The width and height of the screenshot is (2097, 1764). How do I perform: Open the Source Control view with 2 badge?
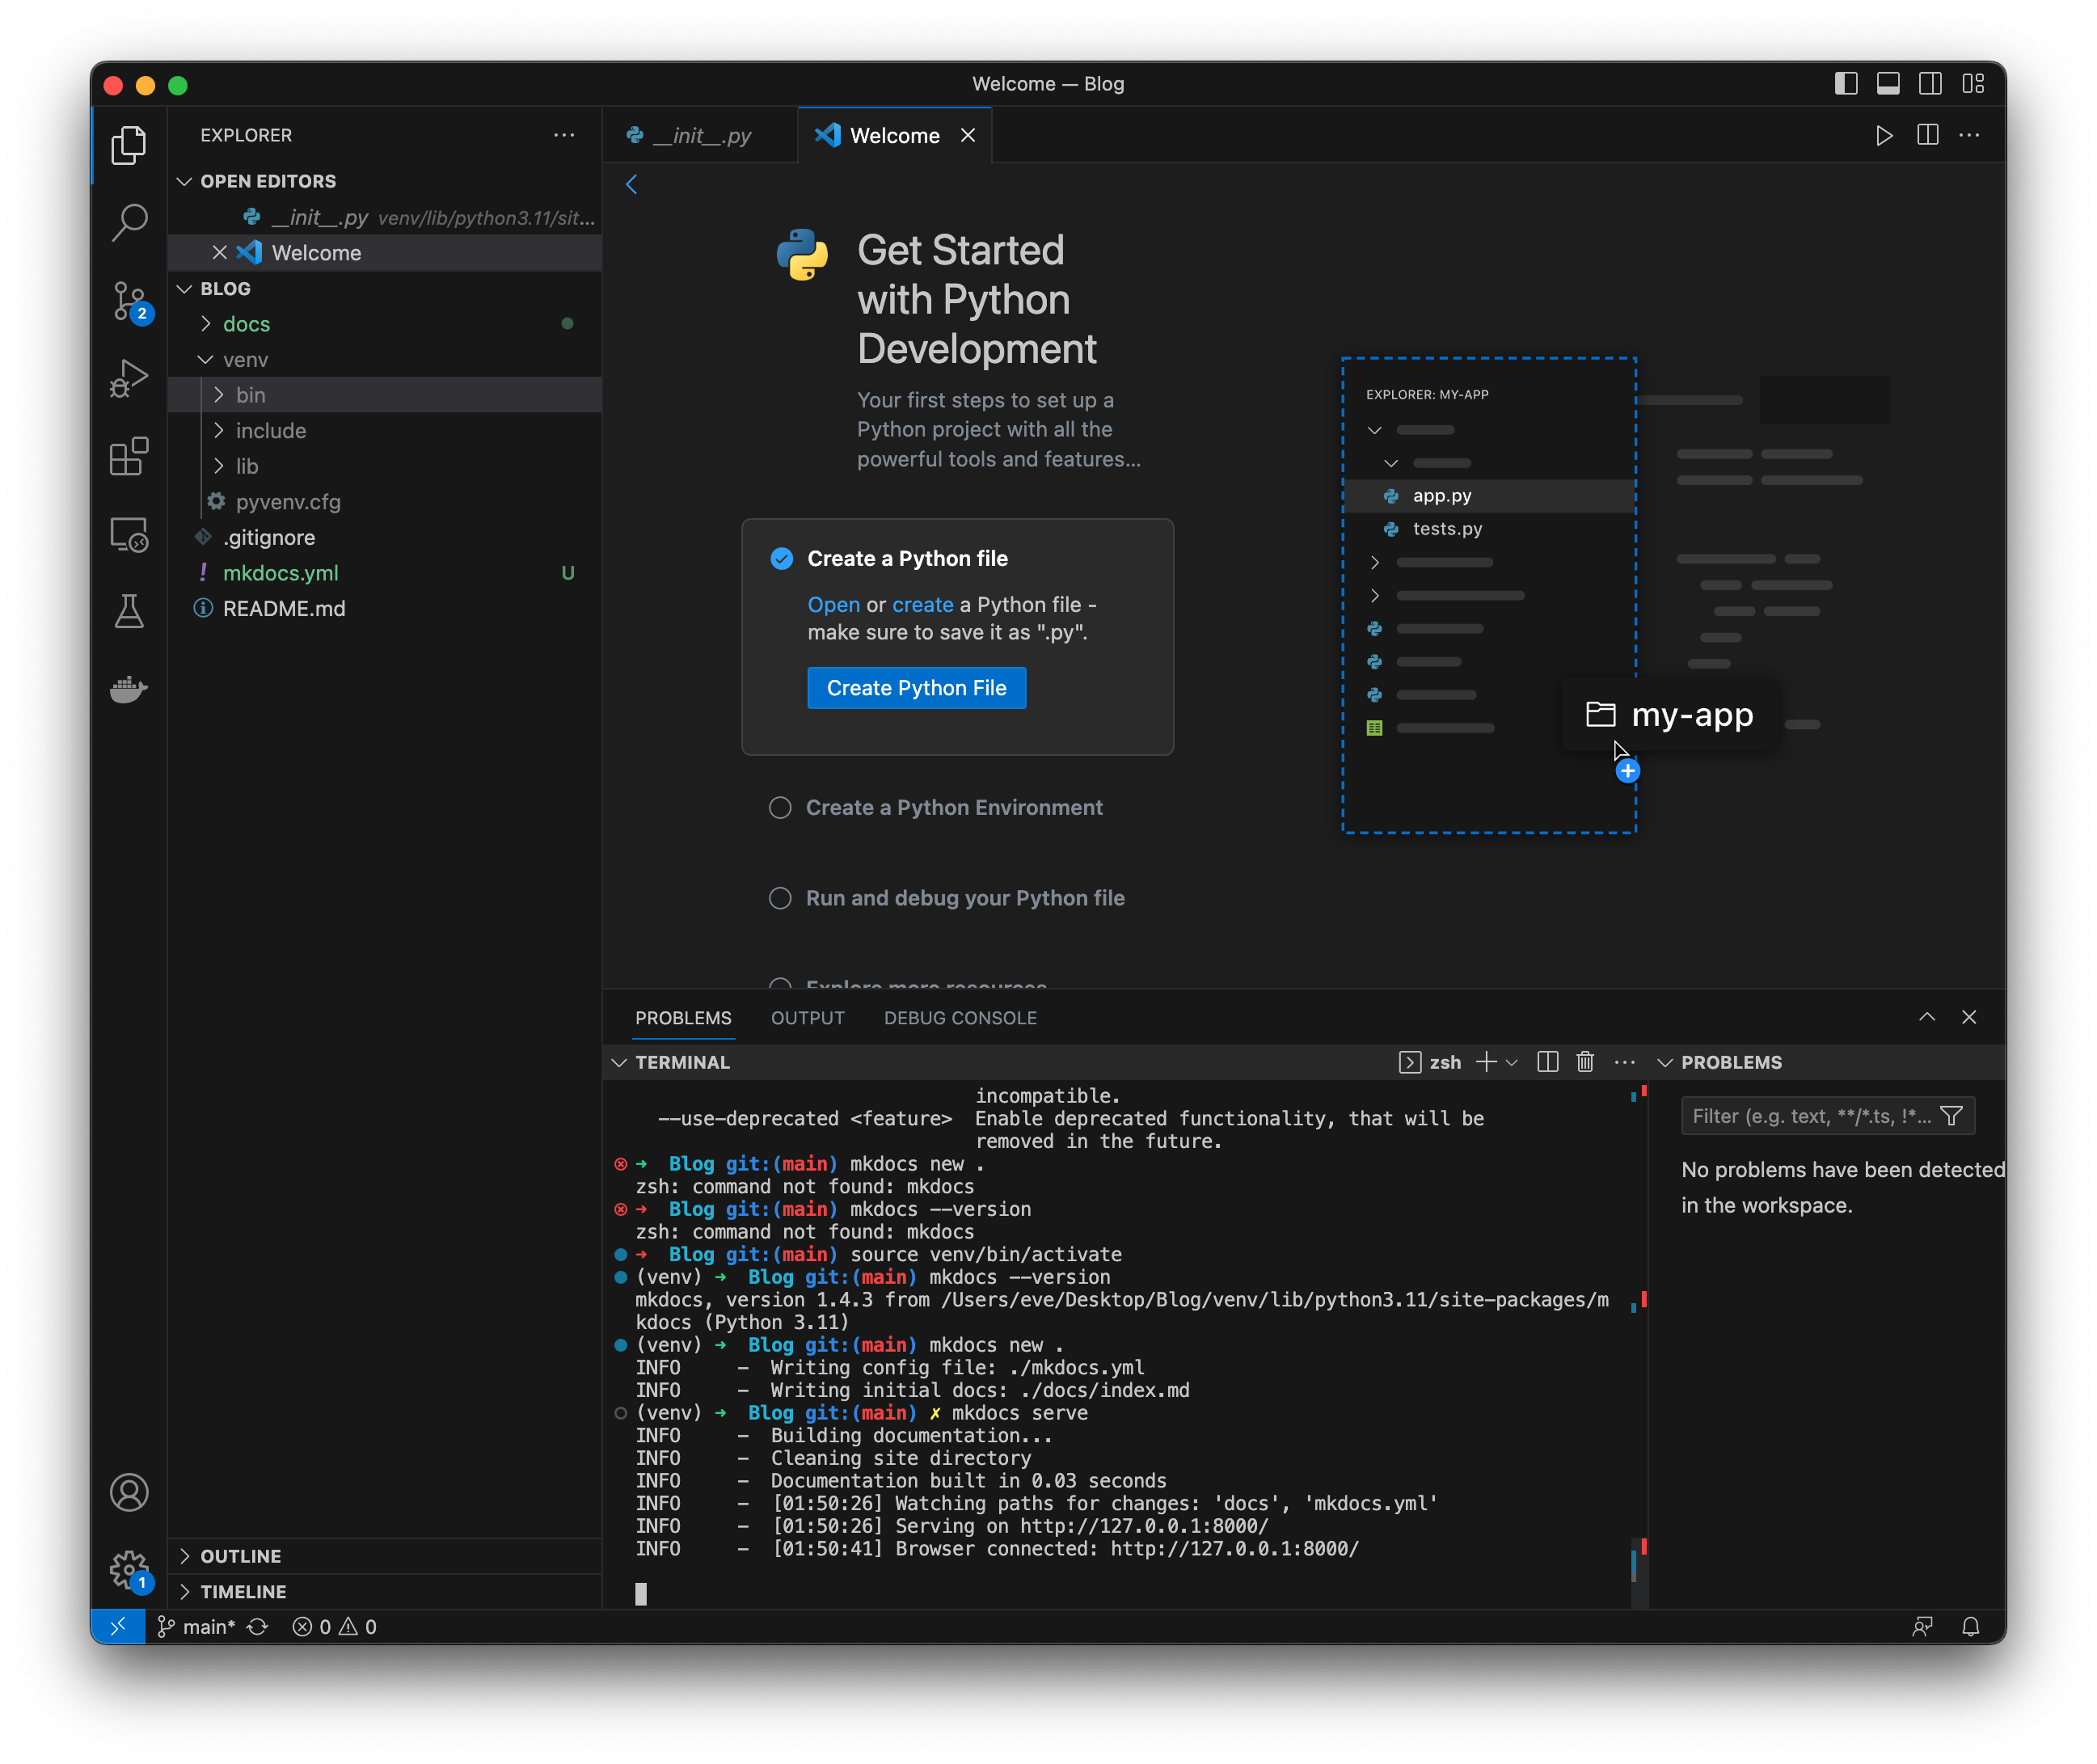[130, 302]
